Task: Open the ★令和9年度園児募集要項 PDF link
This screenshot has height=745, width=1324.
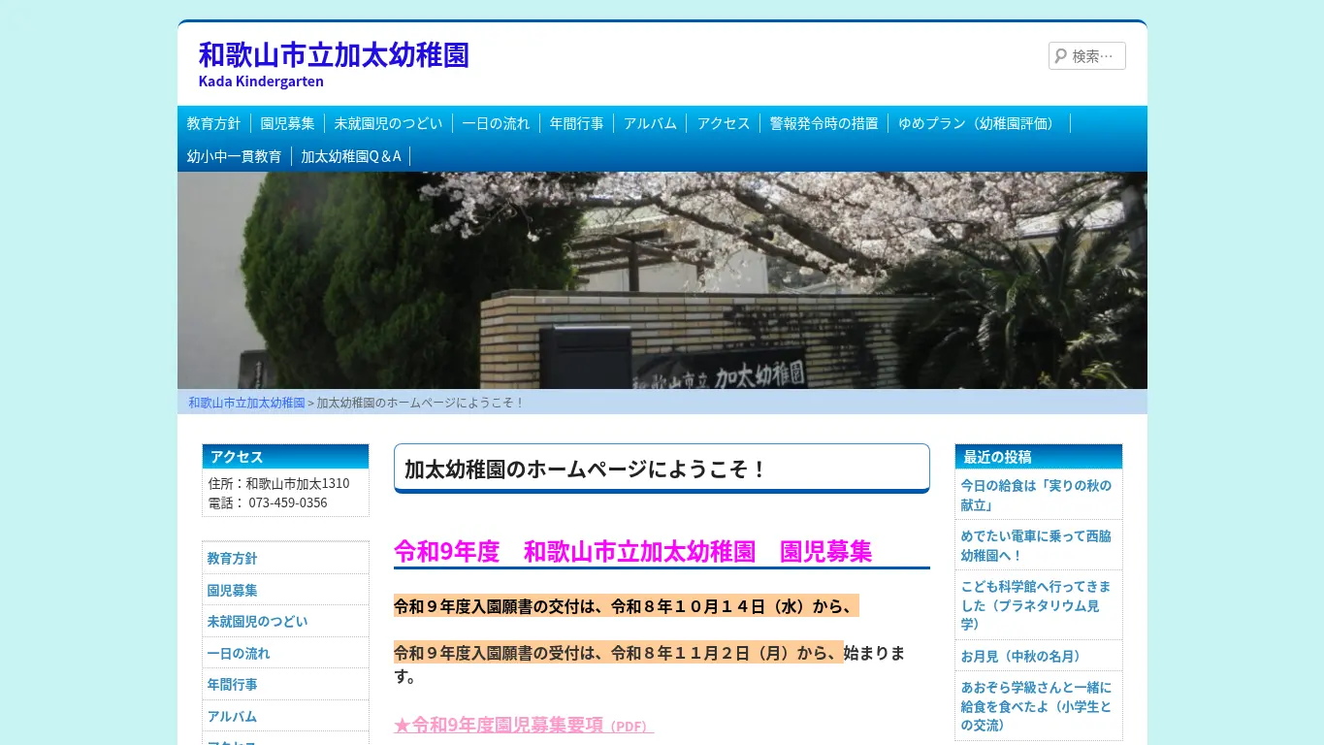Action: click(x=524, y=726)
